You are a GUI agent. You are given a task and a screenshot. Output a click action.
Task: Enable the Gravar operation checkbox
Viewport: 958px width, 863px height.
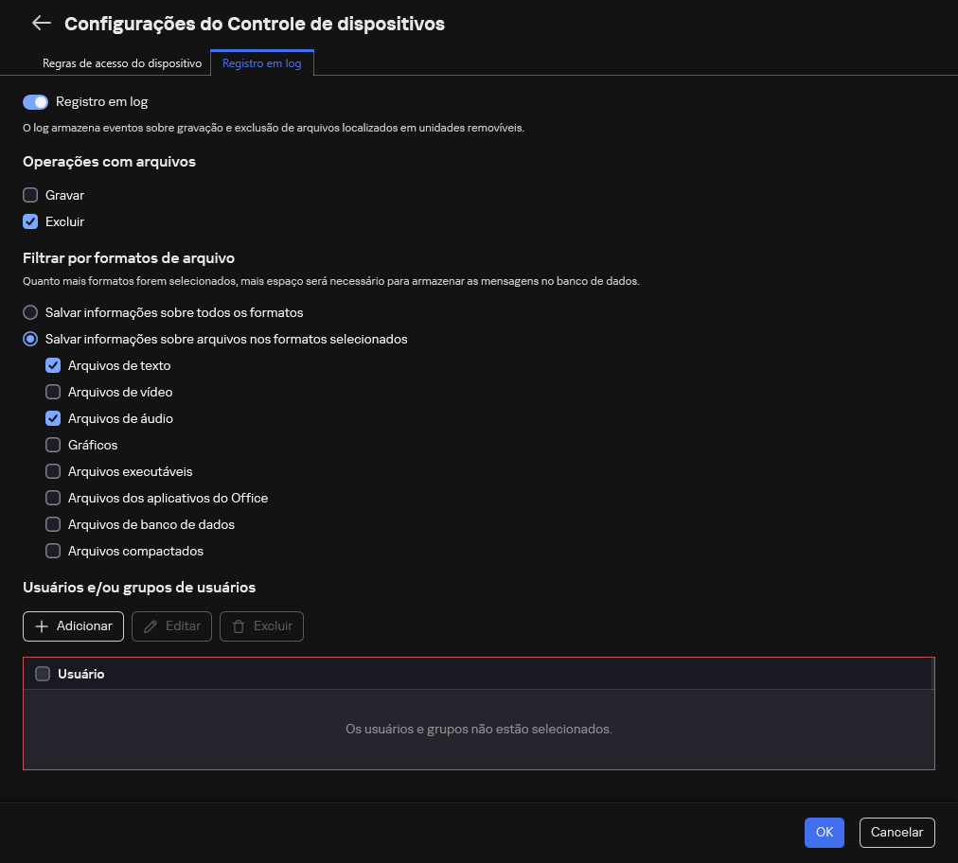29,195
